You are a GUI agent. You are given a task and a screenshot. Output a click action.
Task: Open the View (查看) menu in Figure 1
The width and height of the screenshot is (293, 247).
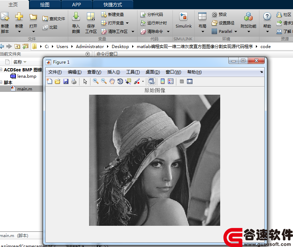94,72
